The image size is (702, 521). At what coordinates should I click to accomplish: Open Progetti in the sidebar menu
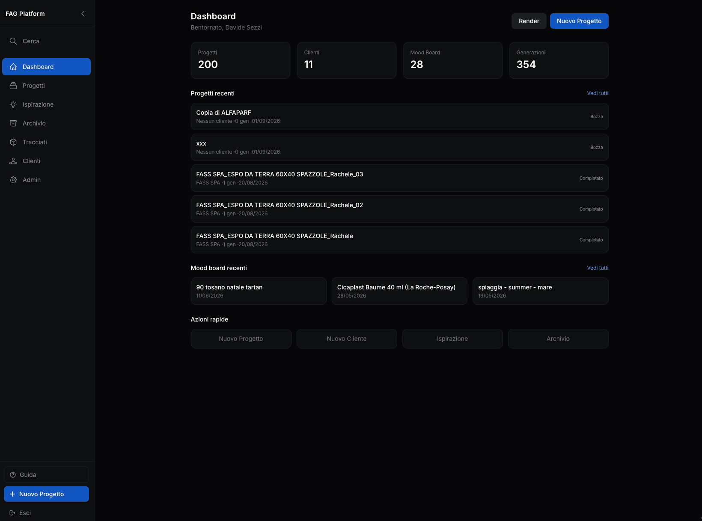pos(46,86)
